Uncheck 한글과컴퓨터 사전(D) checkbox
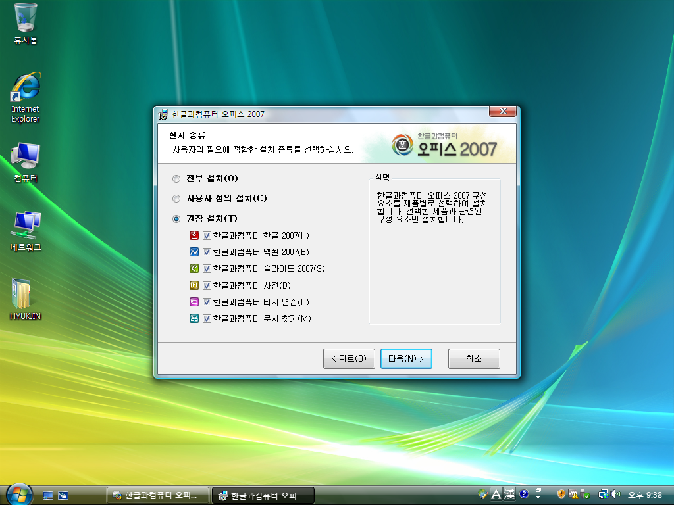 coord(207,285)
